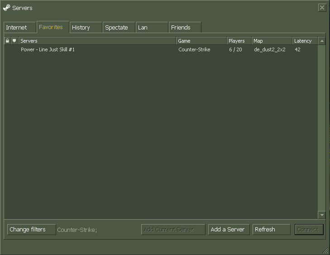Sort by password lock column icon
Viewport: 330px width, 255px height.
tap(7, 41)
